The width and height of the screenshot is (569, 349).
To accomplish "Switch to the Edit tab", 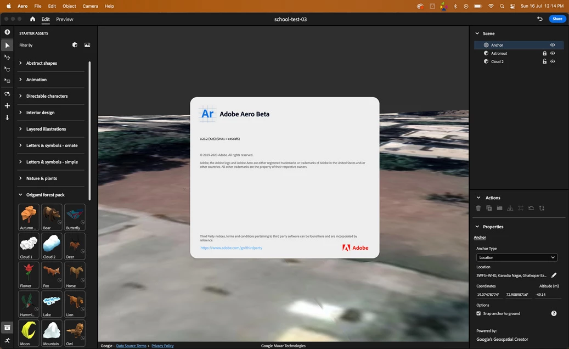I will click(46, 19).
